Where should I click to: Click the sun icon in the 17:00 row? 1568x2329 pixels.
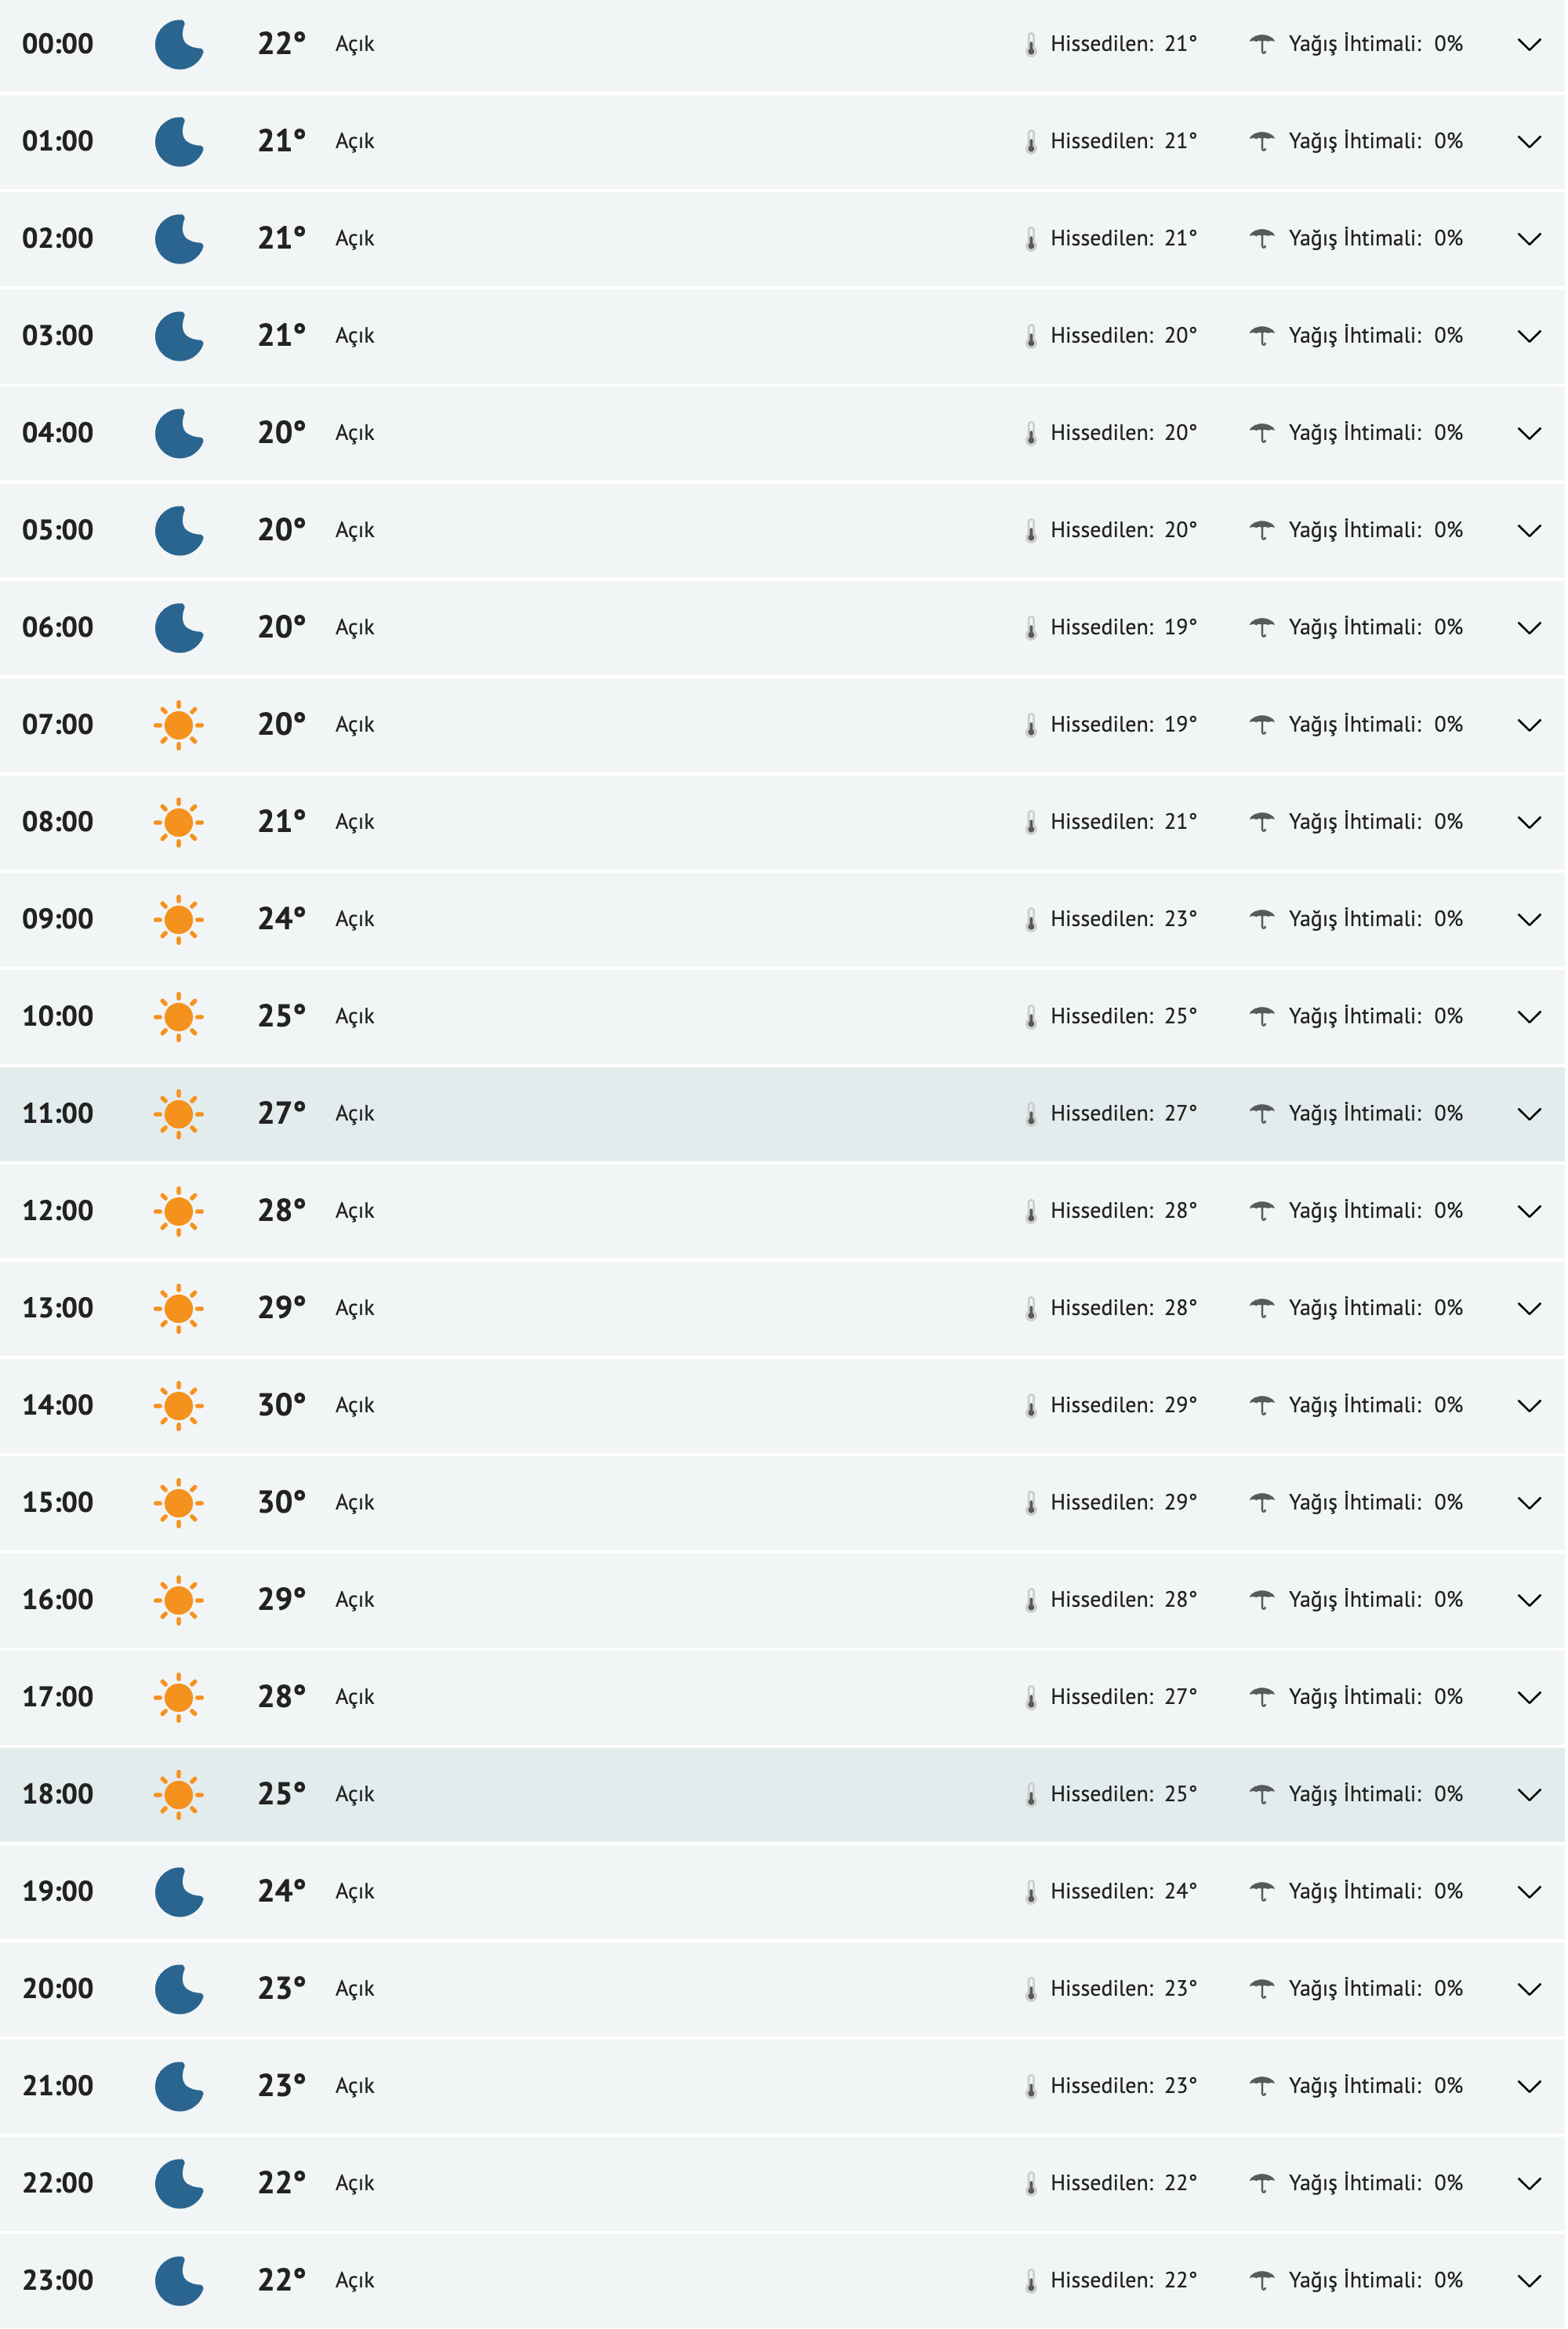(x=179, y=1697)
